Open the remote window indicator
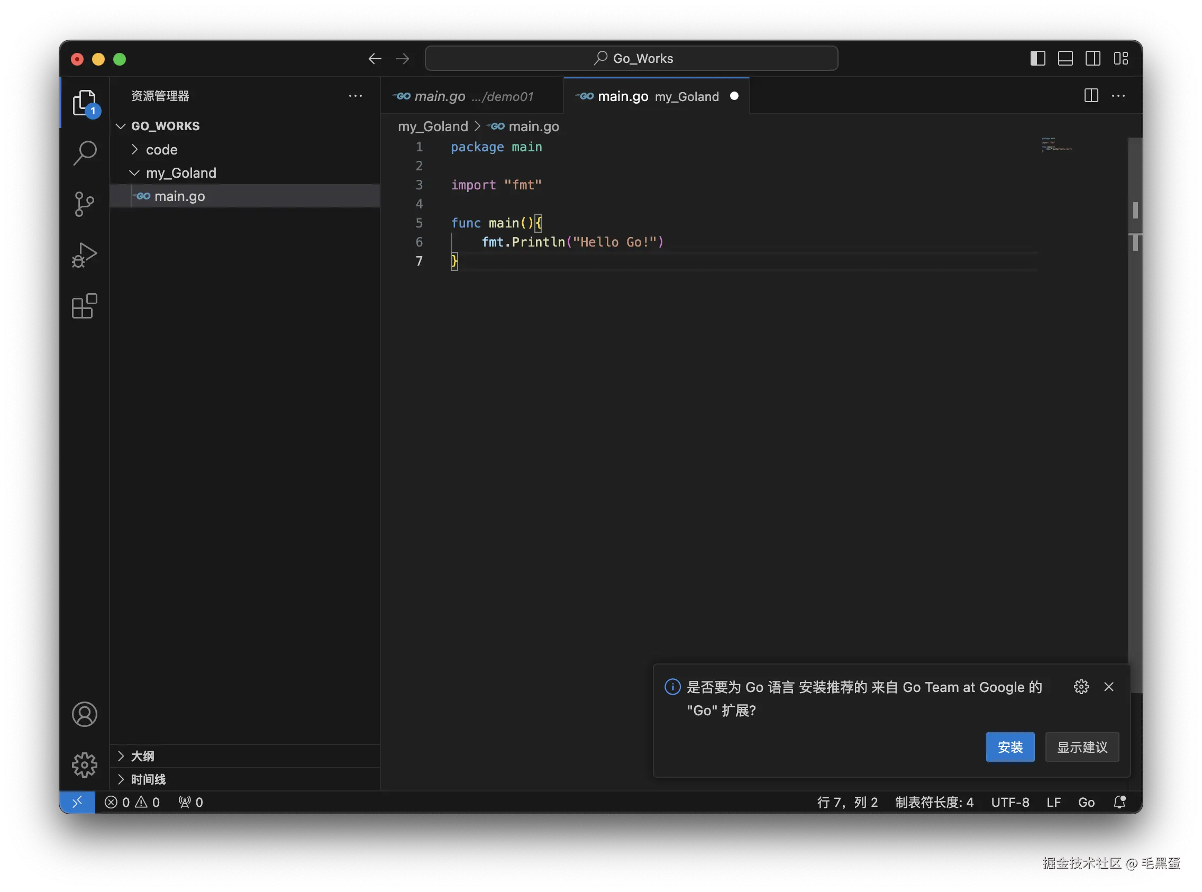 [x=77, y=802]
